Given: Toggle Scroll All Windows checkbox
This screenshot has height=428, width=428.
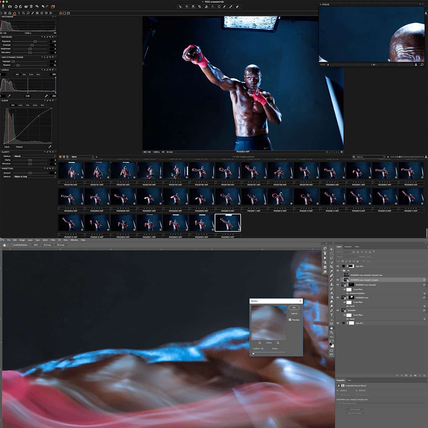Looking at the screenshot, I should tap(12, 245).
